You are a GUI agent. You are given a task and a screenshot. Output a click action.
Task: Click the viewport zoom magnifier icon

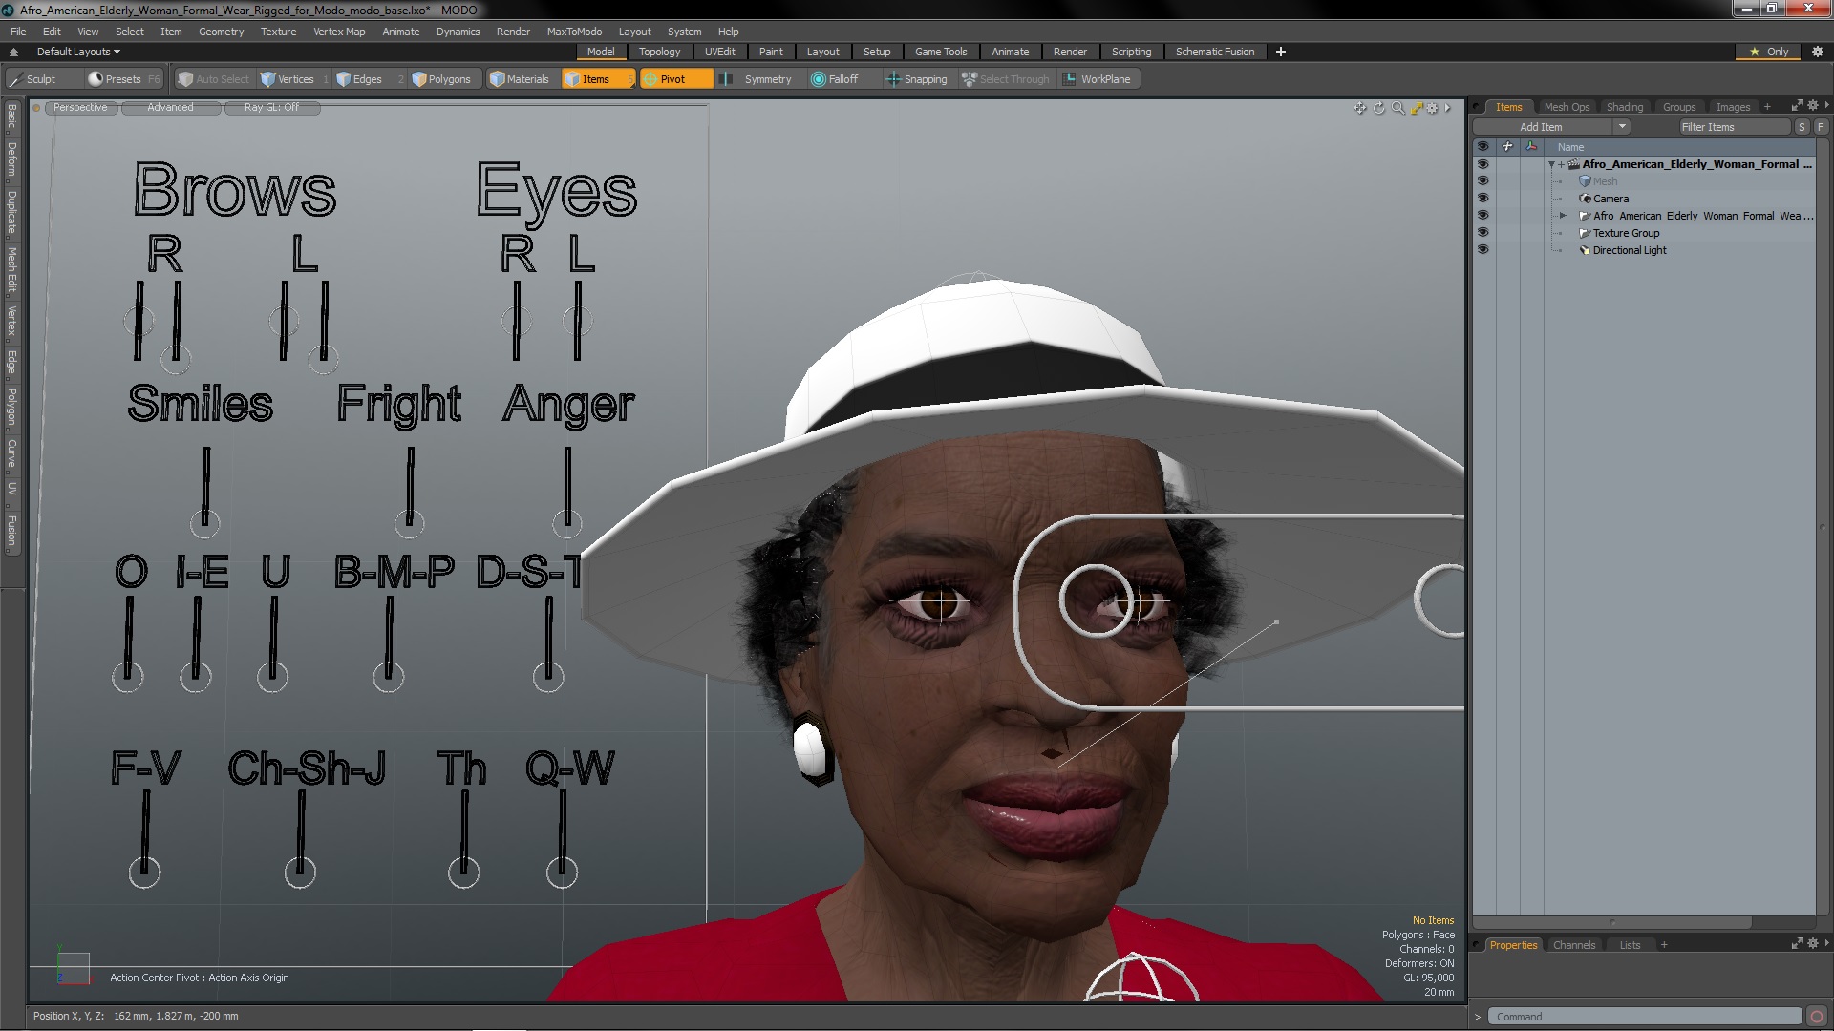(1398, 108)
